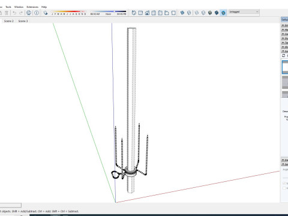Click the Redo arrow icon
The image size is (288, 216).
pyautogui.click(x=21, y=13)
